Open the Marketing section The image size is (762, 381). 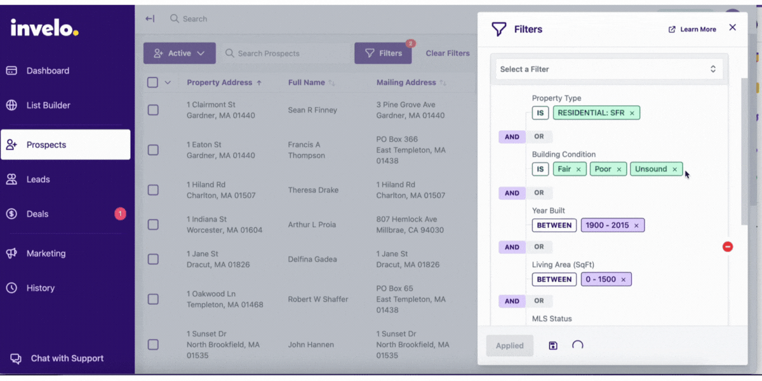46,253
